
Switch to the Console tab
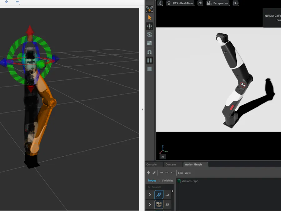151,164
